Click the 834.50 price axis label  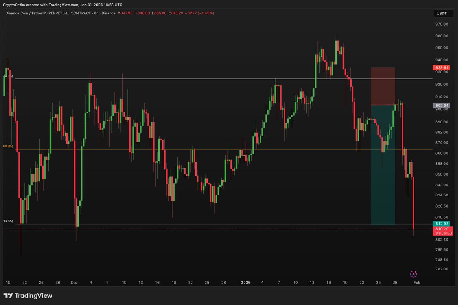click(442, 195)
